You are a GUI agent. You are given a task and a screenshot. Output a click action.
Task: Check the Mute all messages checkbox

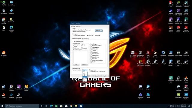[73, 41]
